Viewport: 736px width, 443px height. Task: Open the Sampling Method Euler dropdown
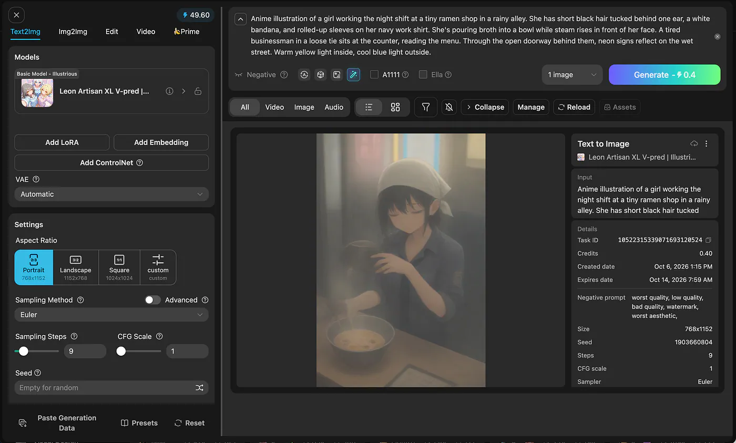[x=111, y=315]
